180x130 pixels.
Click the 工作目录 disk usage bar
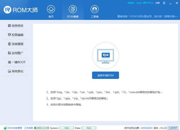pyautogui.click(x=42, y=128)
